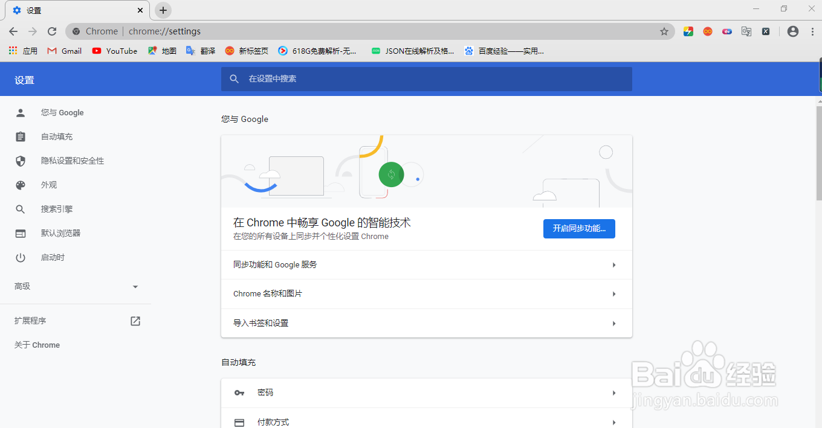Click the Google Translate extension icon
The image size is (822, 428).
746,31
